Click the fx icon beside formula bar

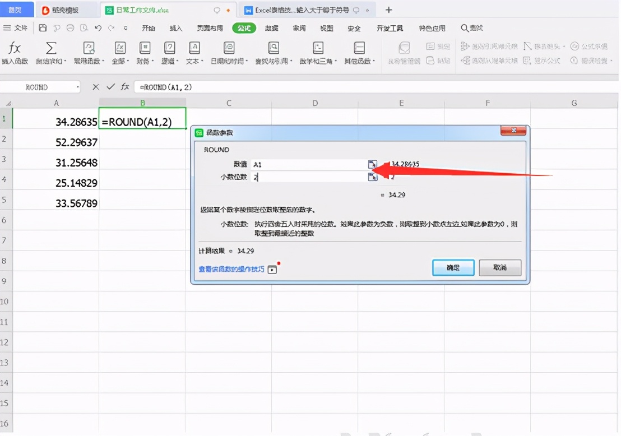[x=125, y=87]
